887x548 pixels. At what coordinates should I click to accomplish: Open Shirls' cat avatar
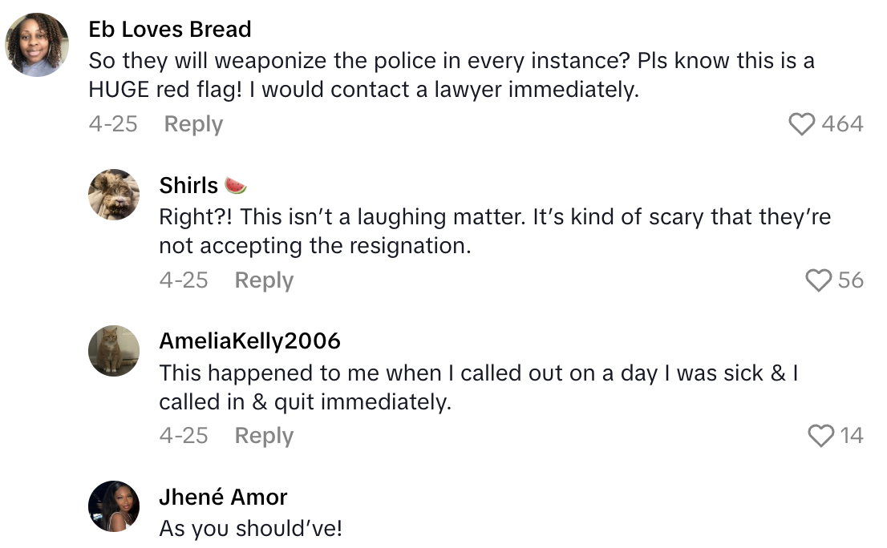pyautogui.click(x=114, y=195)
